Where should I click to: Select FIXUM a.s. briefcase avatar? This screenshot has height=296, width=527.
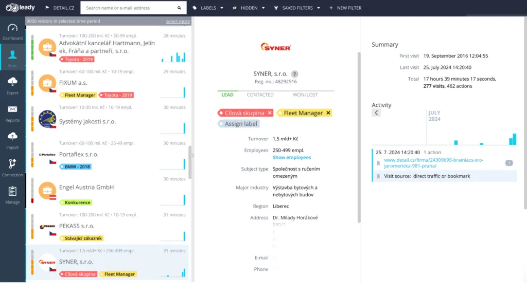(x=47, y=83)
